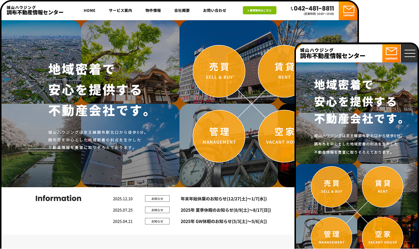Image resolution: width=419 pixels, height=249 pixels.
Task: Open お問い合わせ from the navigation bar
Action: click(214, 11)
